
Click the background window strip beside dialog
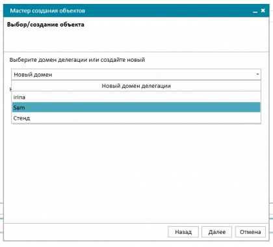271,216
